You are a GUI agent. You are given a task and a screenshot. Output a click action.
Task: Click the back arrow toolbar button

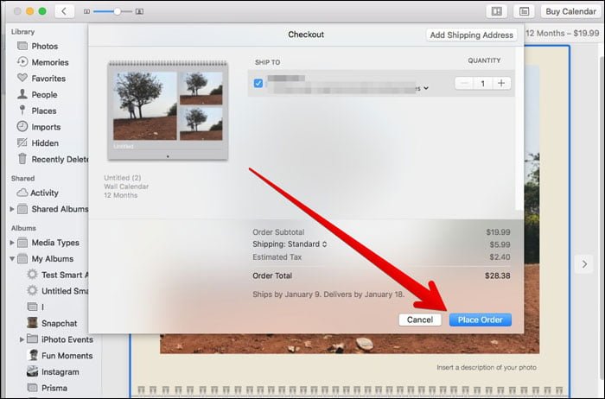pyautogui.click(x=64, y=11)
